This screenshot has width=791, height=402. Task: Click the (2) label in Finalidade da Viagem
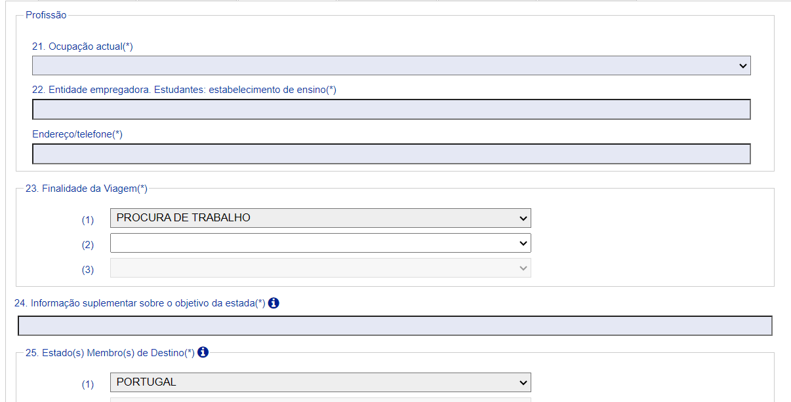88,245
